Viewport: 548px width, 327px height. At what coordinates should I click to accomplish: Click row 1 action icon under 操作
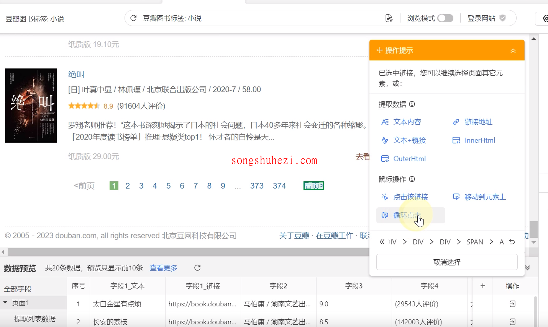[x=513, y=304]
